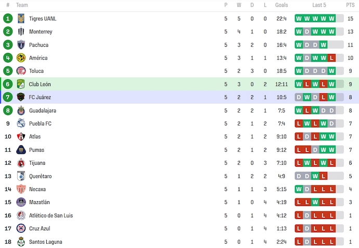Click the Tigres UANL team crest
The image size is (359, 248).
[x=21, y=19]
